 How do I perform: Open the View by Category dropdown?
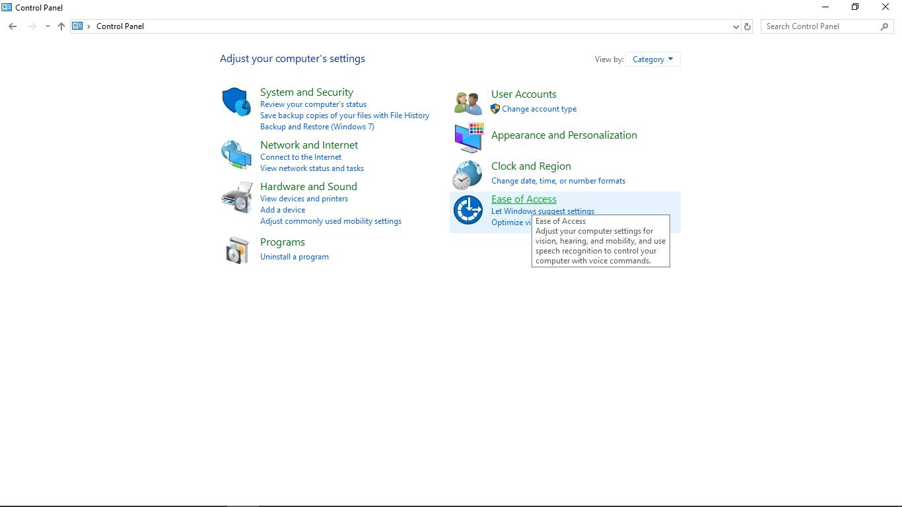pos(652,59)
